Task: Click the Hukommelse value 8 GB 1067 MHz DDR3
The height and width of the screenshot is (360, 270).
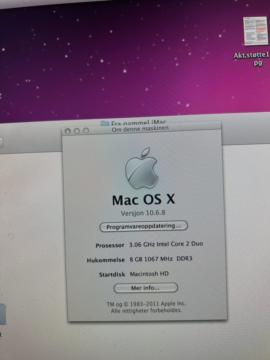Action: [x=161, y=259]
